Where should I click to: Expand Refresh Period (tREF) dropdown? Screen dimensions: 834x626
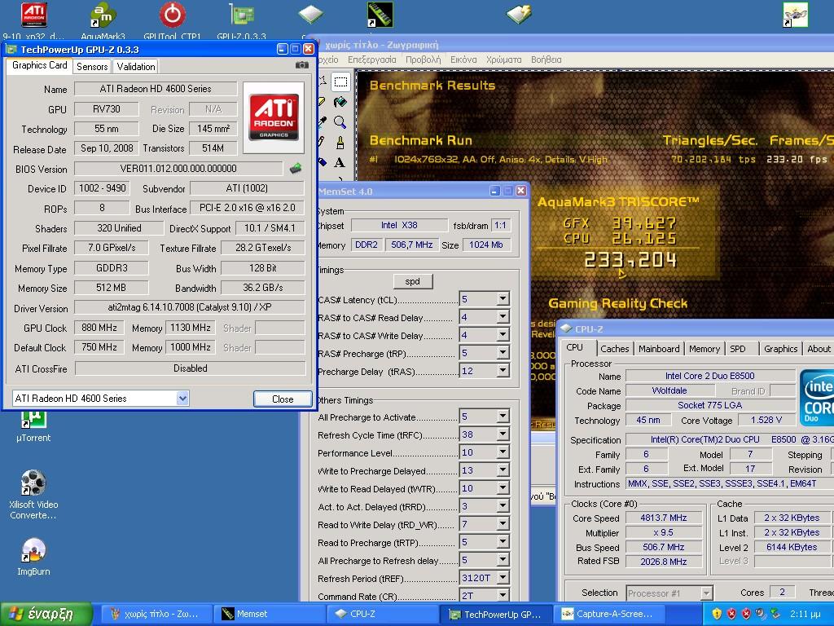(x=503, y=578)
